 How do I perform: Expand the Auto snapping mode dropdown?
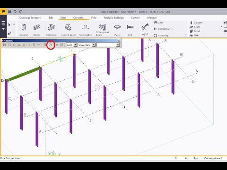pos(75,45)
